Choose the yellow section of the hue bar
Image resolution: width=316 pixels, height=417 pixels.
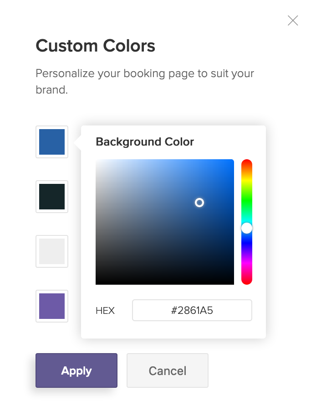point(247,180)
